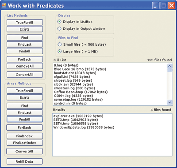Click the Refill Data button
This screenshot has height=168, width=177.
[24, 161]
